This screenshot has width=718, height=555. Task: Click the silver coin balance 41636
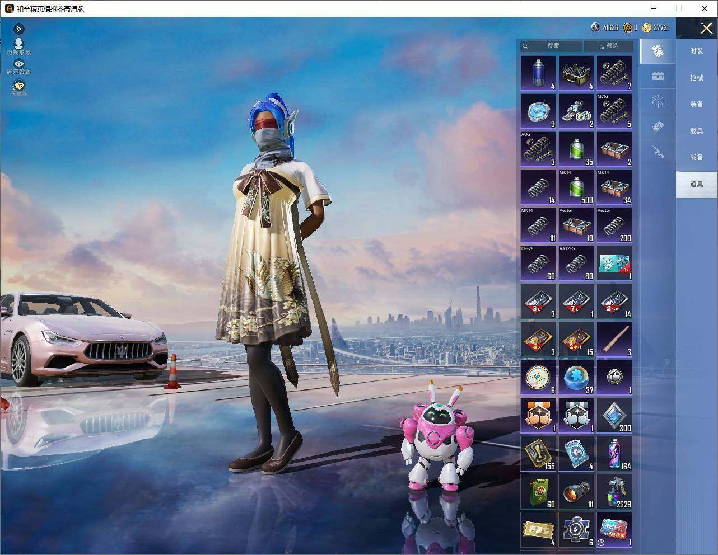pos(605,27)
